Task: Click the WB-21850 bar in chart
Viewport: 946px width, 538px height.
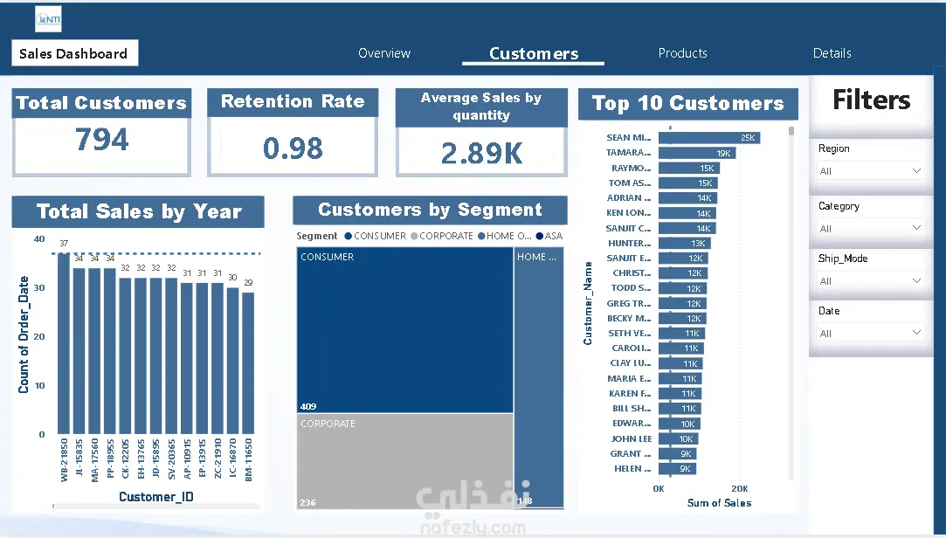Action: tap(64, 343)
